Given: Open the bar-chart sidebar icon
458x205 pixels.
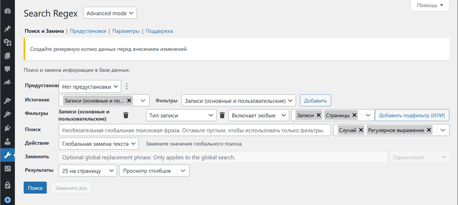Looking at the screenshot, I should 8,82.
